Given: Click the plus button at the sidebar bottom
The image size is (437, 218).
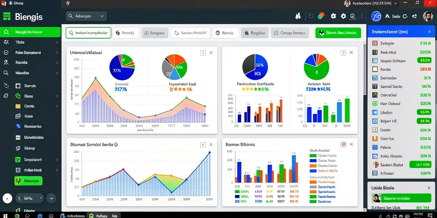Looking at the screenshot, I should [52, 198].
